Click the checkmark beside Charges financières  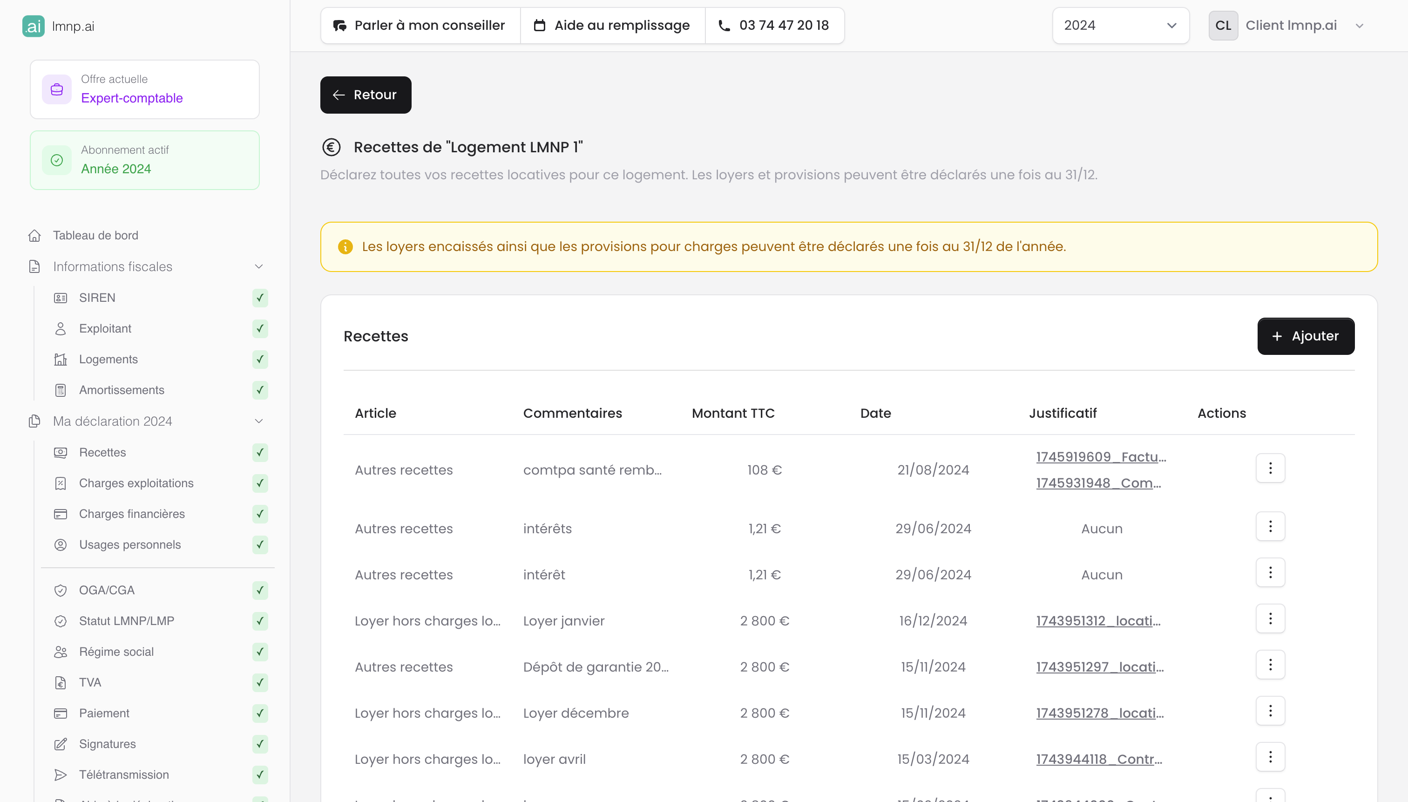coord(260,514)
